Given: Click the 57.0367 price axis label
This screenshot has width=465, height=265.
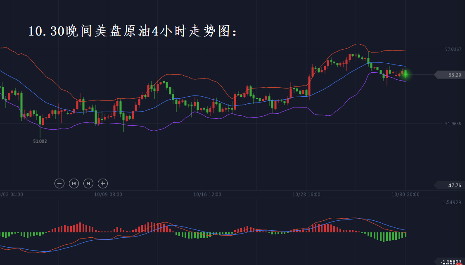Looking at the screenshot, I should (x=453, y=50).
